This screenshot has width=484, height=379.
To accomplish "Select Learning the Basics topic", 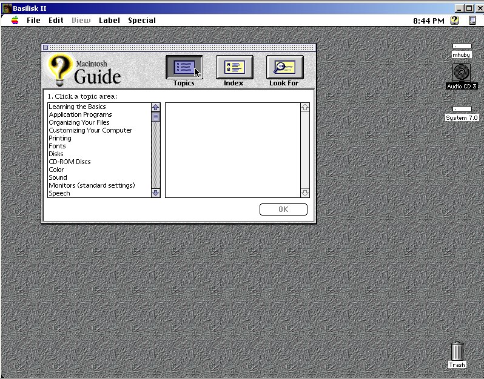I will coord(77,107).
